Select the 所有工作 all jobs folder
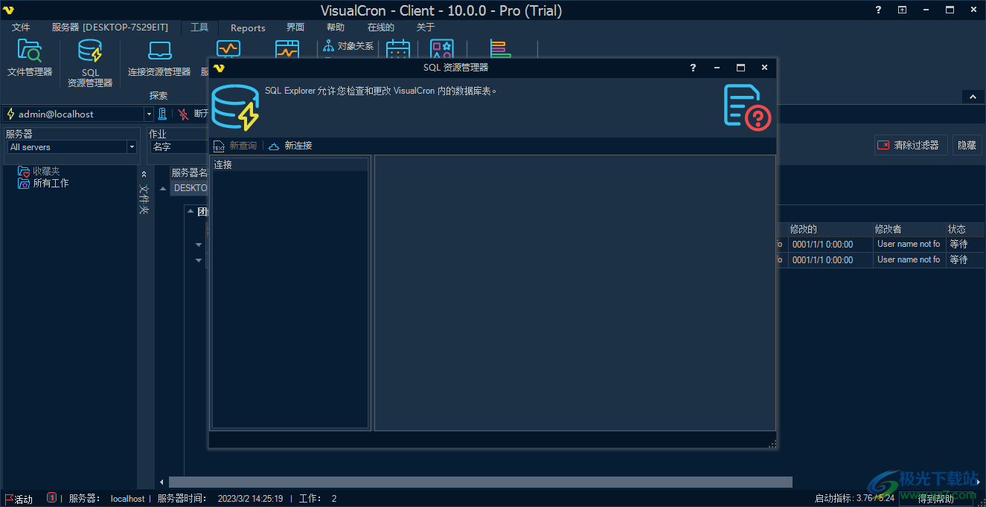This screenshot has width=986, height=507. 44,183
